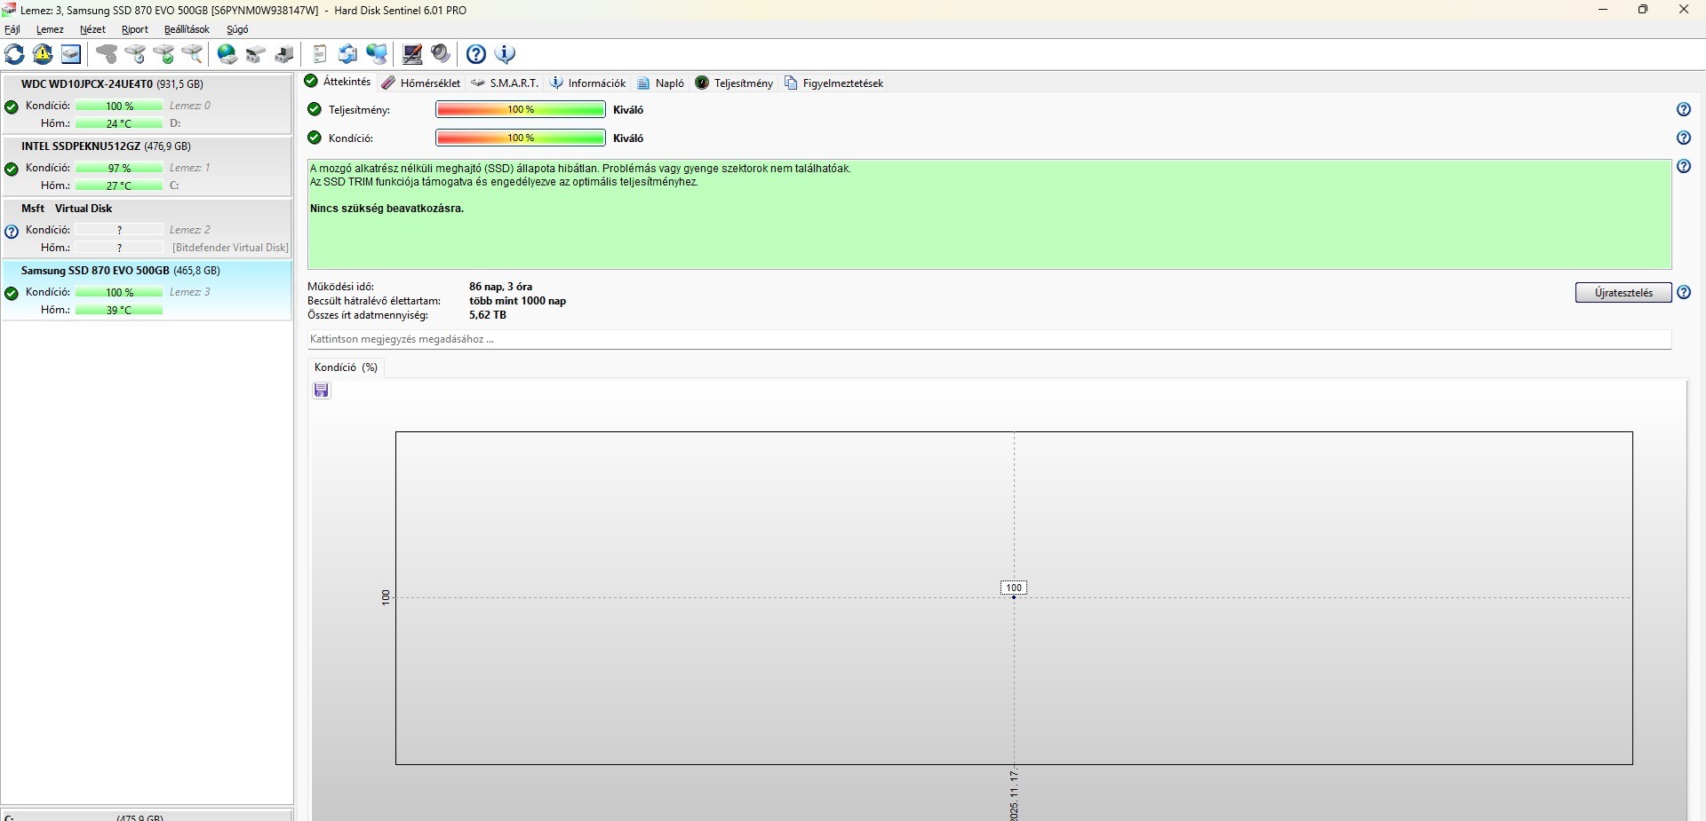
Task: Open the Fájl menu
Action: point(12,29)
